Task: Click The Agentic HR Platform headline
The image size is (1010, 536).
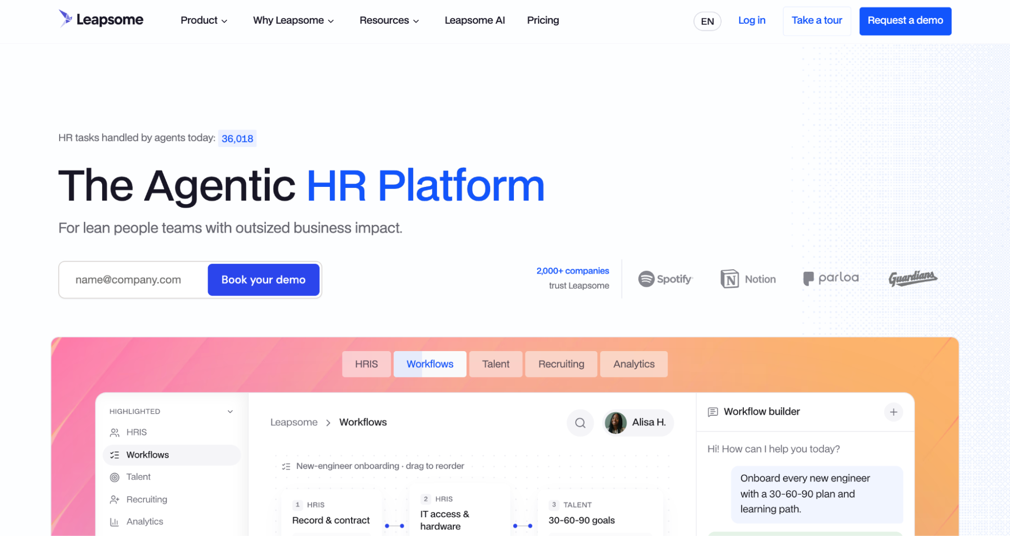Action: coord(301,186)
